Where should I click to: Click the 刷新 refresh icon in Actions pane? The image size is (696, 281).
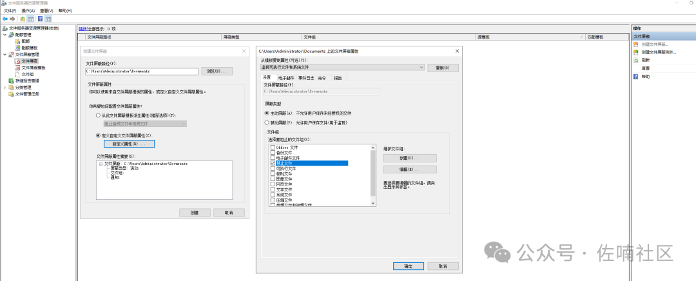635,60
